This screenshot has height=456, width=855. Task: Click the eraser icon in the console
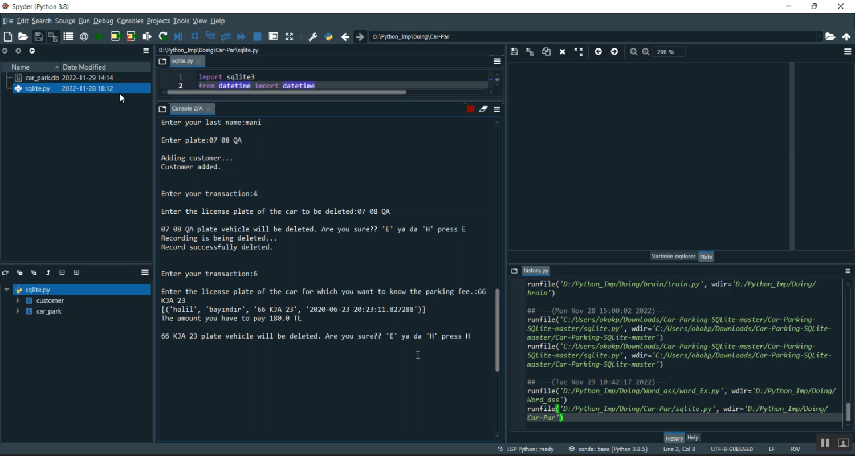pyautogui.click(x=483, y=109)
